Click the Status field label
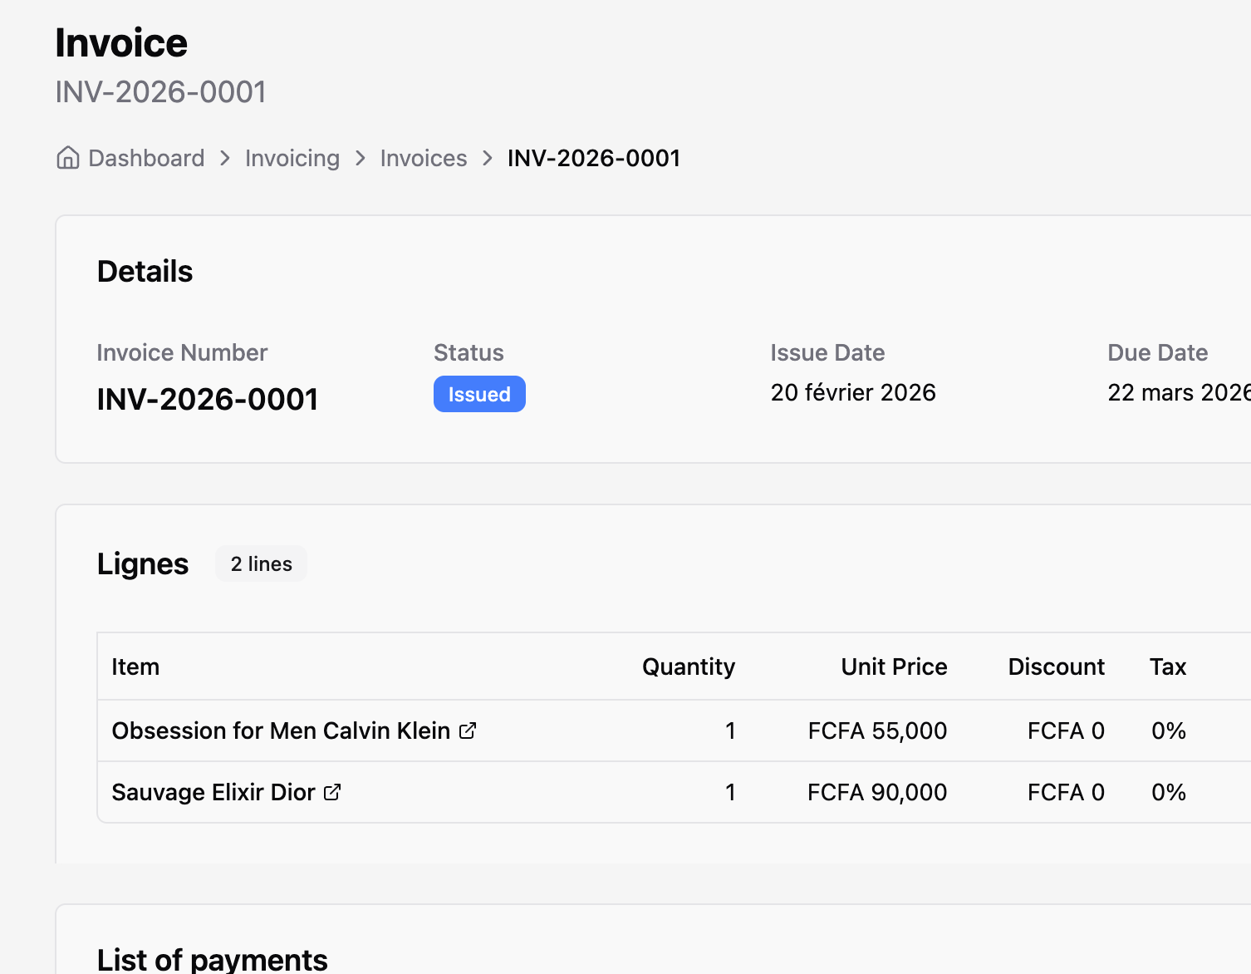 469,352
